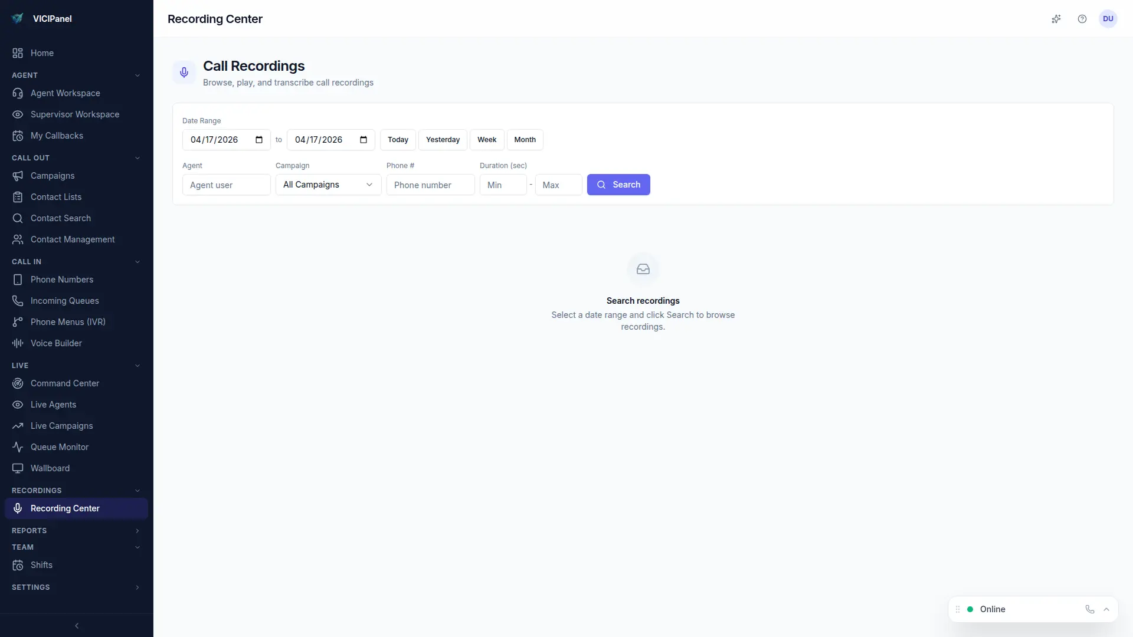Open the calendar icon on the start date field

click(258, 140)
